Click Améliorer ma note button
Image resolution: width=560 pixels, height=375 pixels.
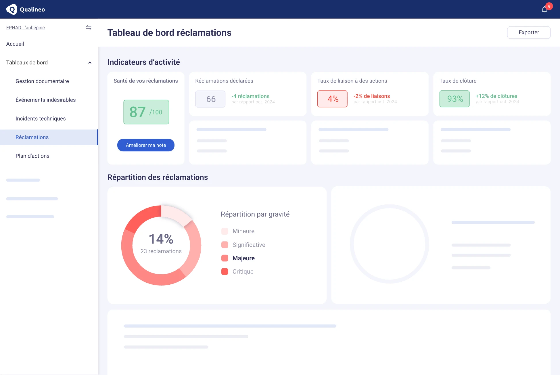pos(146,145)
